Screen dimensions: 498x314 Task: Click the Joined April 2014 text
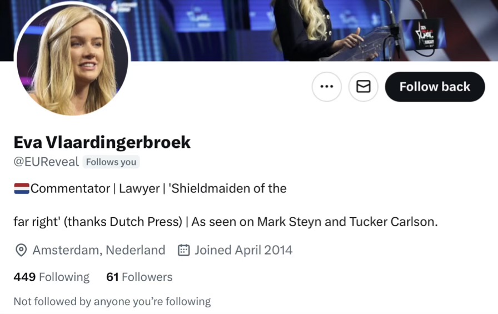pyautogui.click(x=243, y=250)
